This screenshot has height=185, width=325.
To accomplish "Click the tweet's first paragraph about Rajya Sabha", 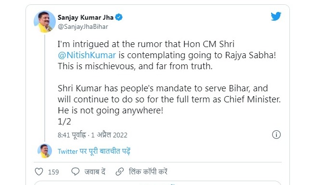I will pyautogui.click(x=167, y=55).
